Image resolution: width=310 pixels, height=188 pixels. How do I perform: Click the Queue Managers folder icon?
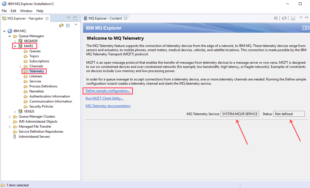coord(15,36)
